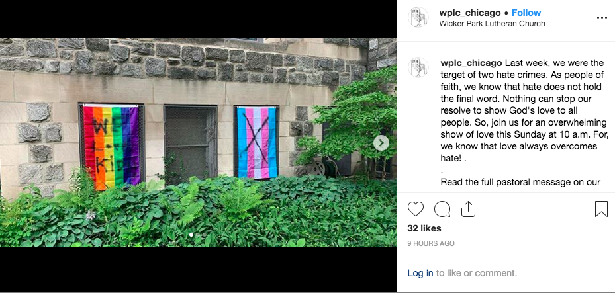Open the three-dot more options menu
The image size is (615, 293).
(x=602, y=18)
